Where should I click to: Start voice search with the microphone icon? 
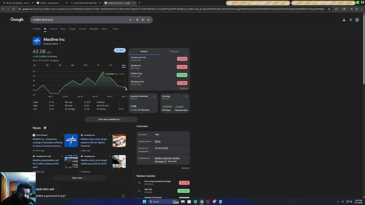tap(137, 20)
